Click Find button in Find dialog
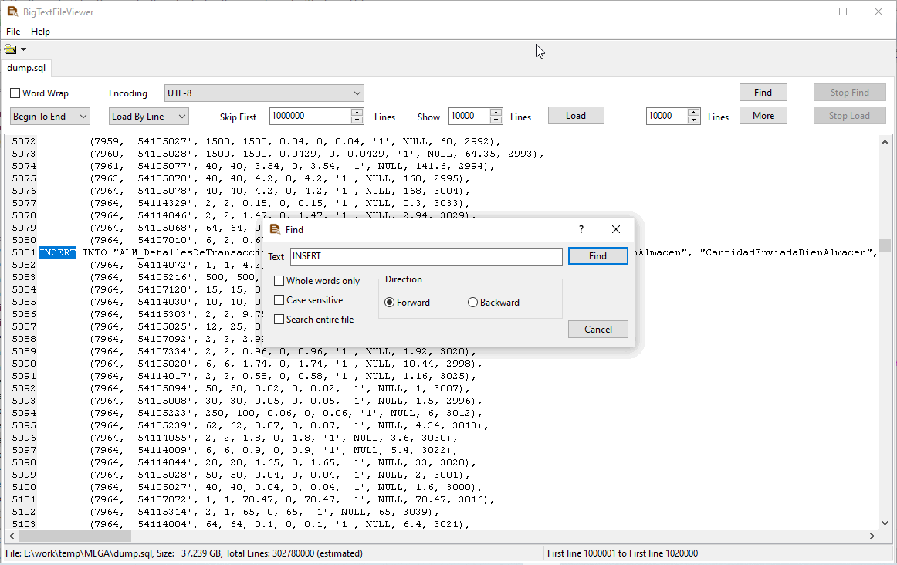This screenshot has width=897, height=565. coord(597,256)
